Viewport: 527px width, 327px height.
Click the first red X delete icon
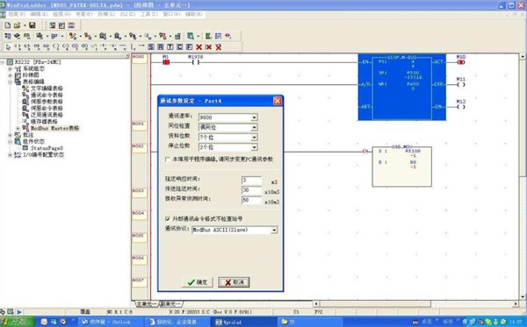coord(199,47)
